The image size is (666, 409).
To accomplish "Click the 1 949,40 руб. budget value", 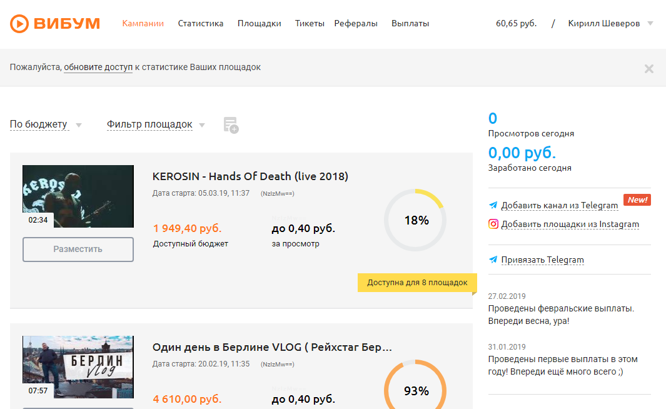I will [x=188, y=228].
